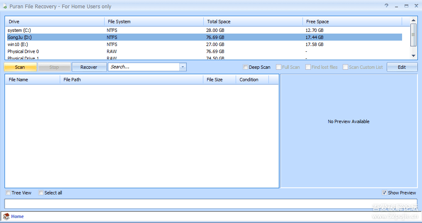Click the drive list scrollbar thumb

[413, 35]
